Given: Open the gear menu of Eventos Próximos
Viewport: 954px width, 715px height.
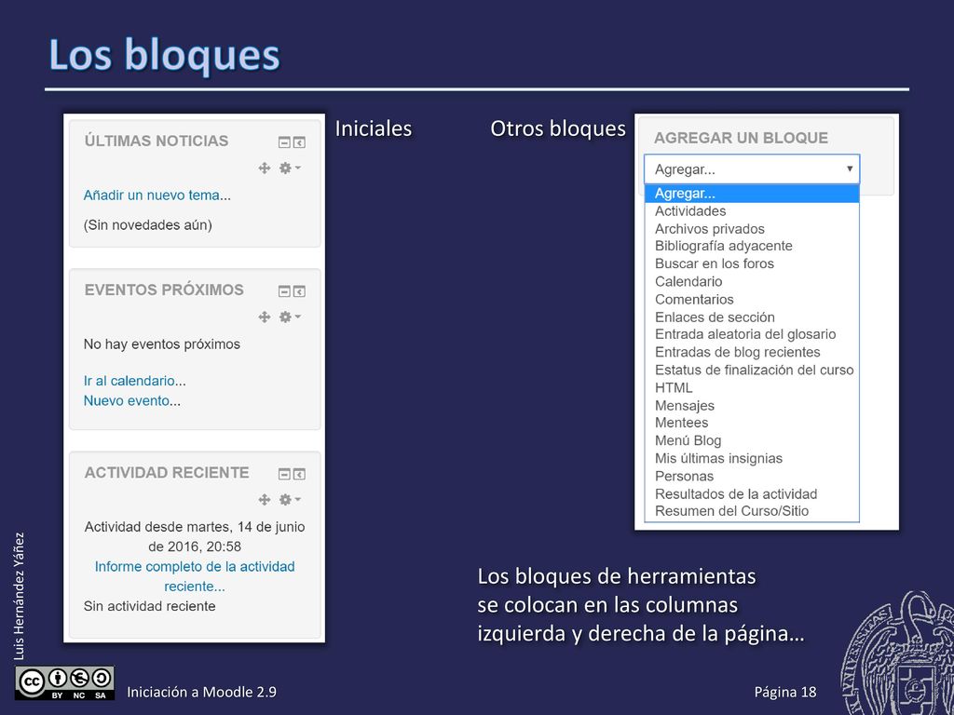Looking at the screenshot, I should (x=289, y=317).
